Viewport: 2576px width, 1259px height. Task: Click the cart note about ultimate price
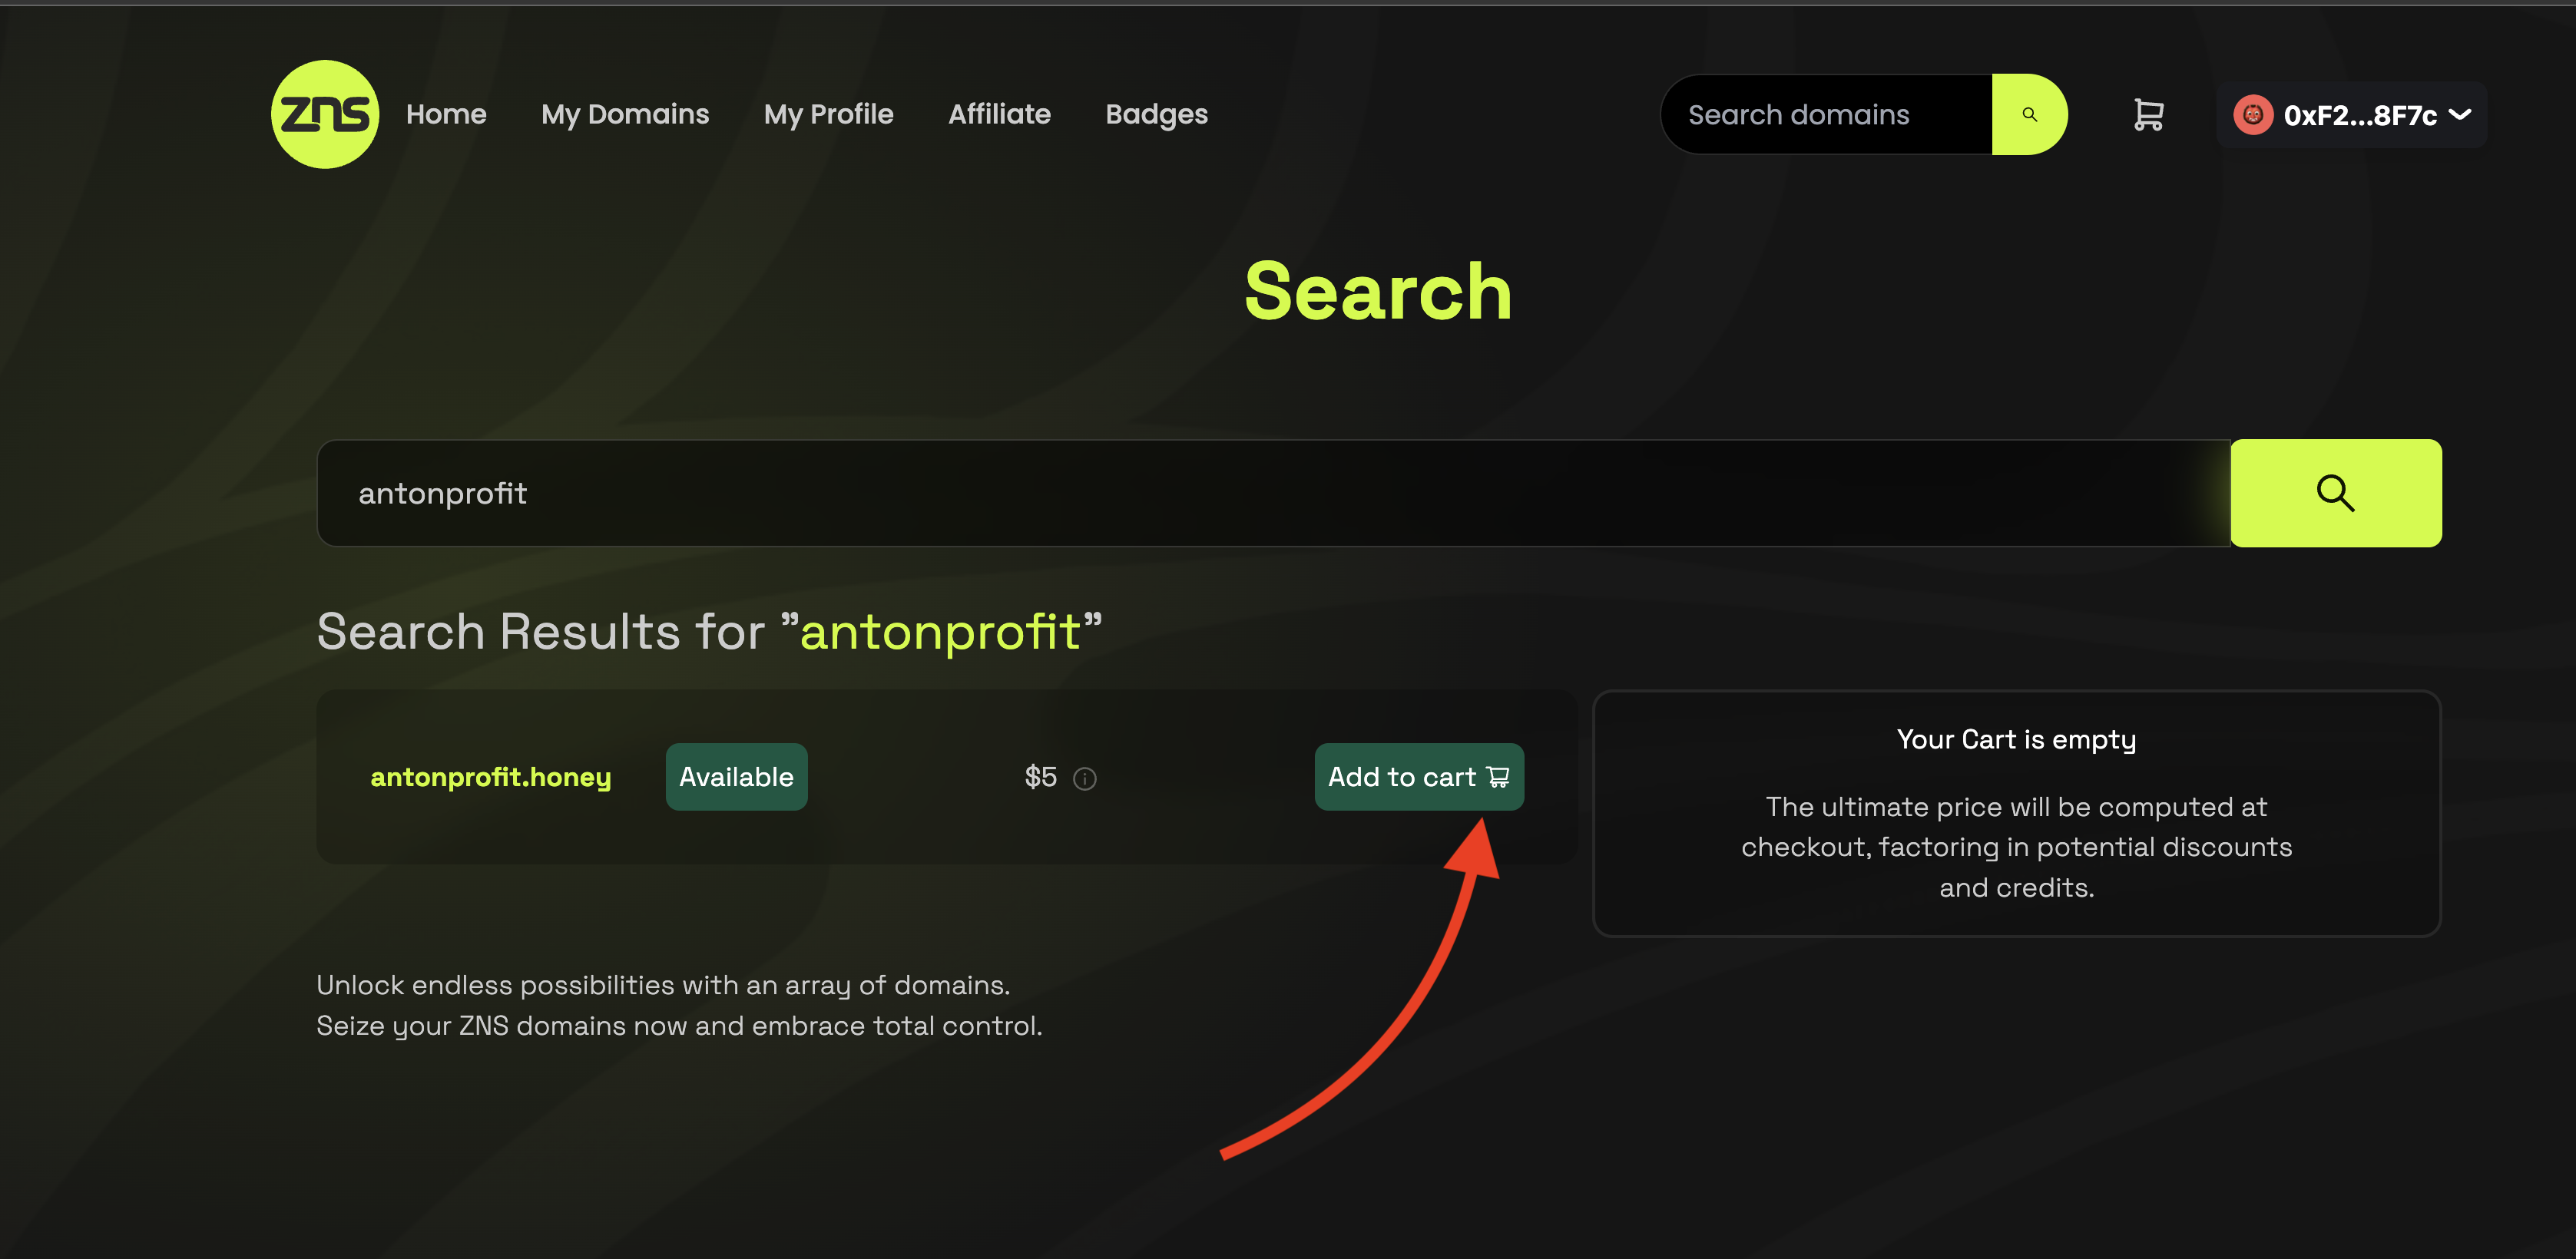(2016, 848)
